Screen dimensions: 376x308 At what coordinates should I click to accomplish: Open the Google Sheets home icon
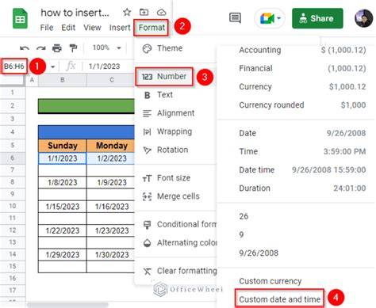[20, 18]
